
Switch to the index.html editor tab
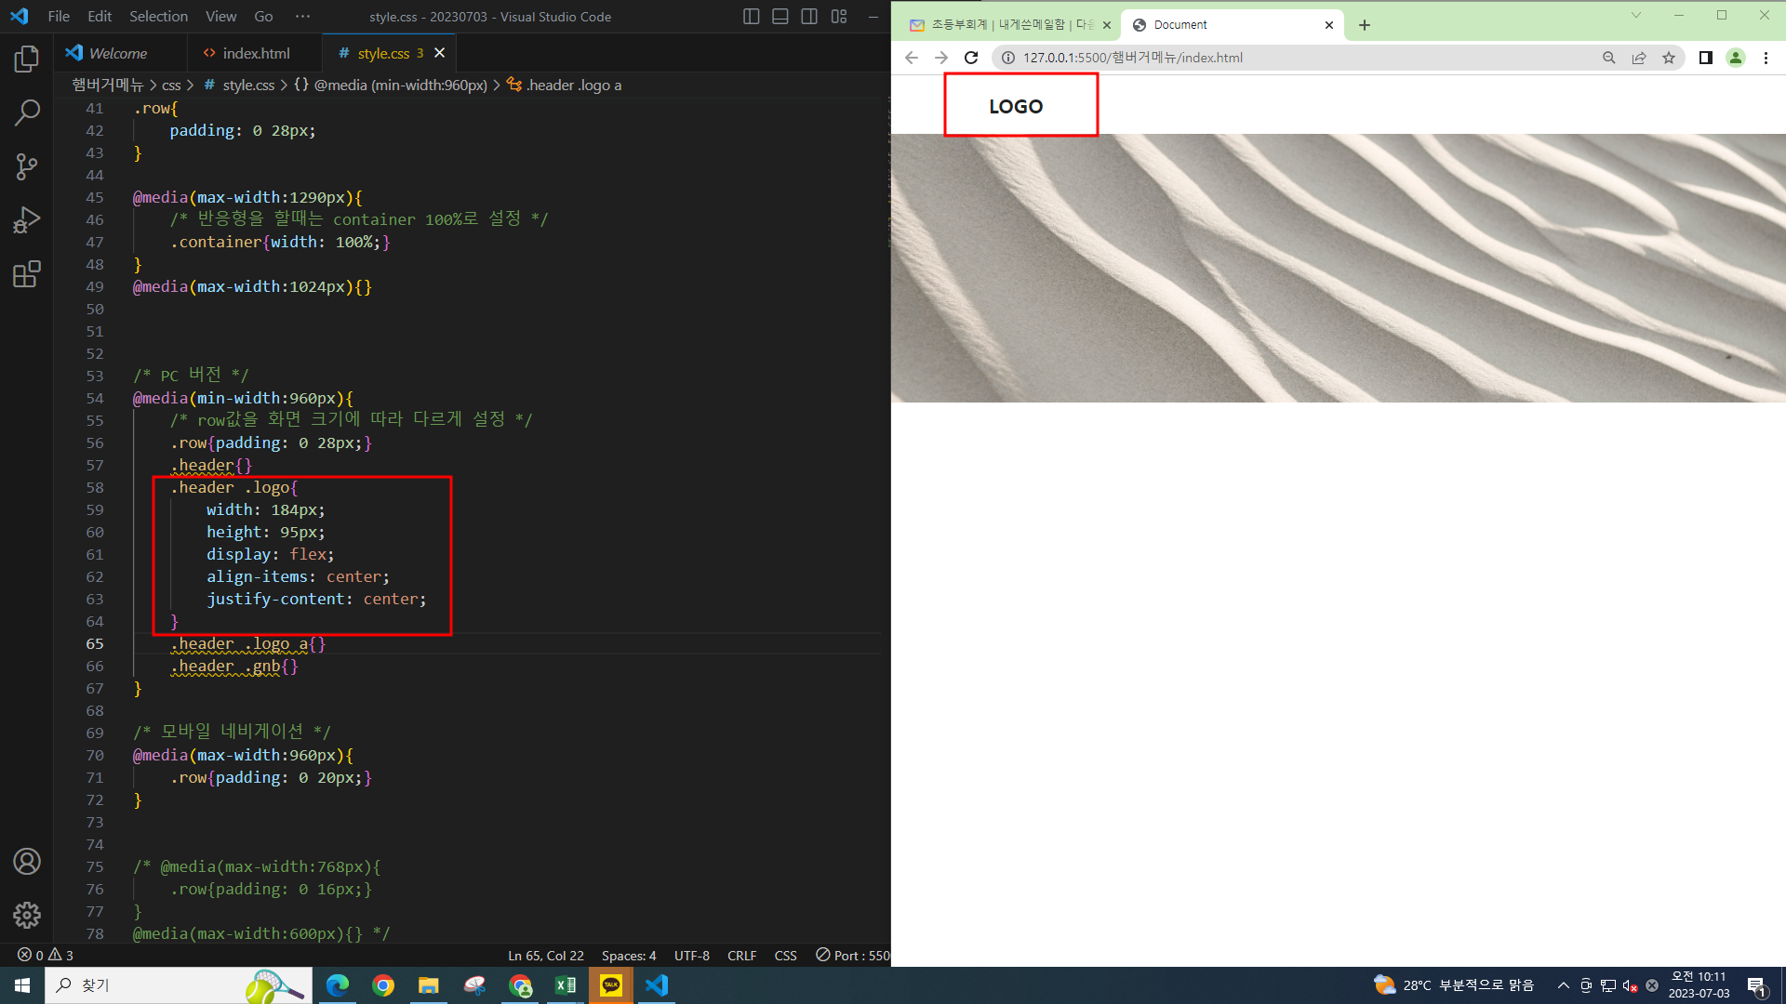point(255,54)
